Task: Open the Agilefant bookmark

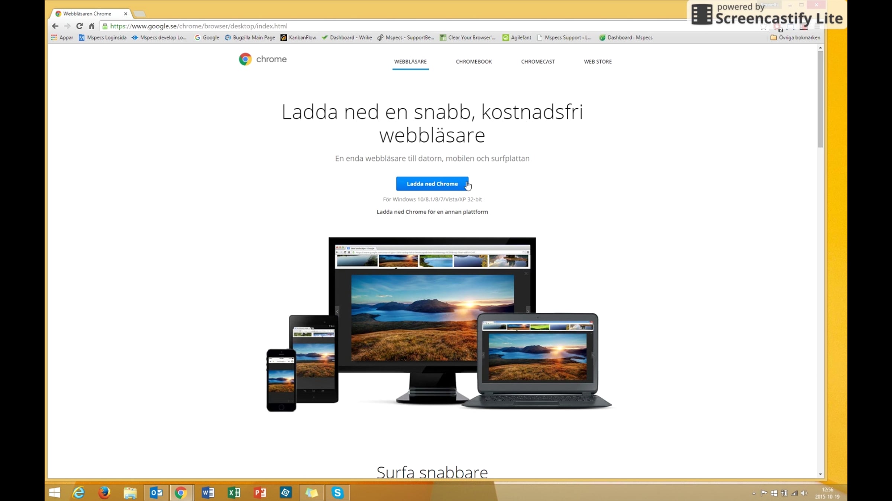Action: point(517,37)
